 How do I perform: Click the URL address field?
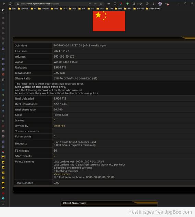tap(54, 4)
